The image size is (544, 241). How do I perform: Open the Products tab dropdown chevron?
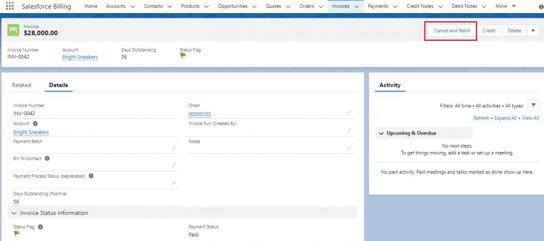point(206,6)
